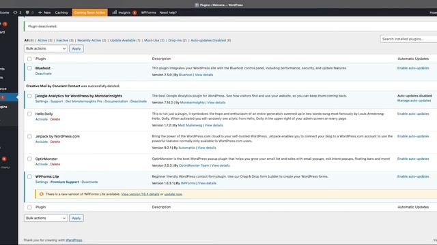
Task: Enable auto-updates for Jetpack
Action: (x=413, y=137)
